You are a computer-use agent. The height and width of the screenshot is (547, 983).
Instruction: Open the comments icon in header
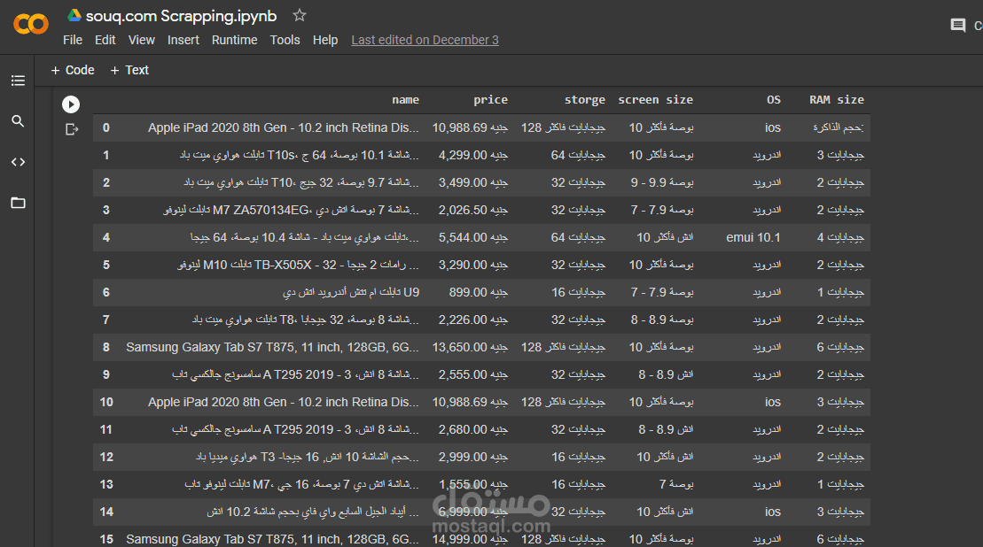957,26
